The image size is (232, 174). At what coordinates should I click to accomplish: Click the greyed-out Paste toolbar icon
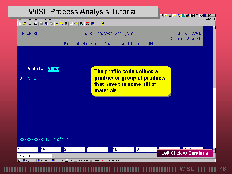[x=51, y=24]
